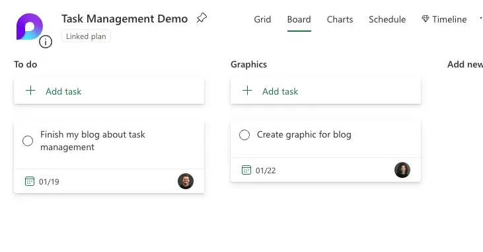Screen dimensions: 483x252
Task: Open the Schedule view tab
Action: click(387, 19)
